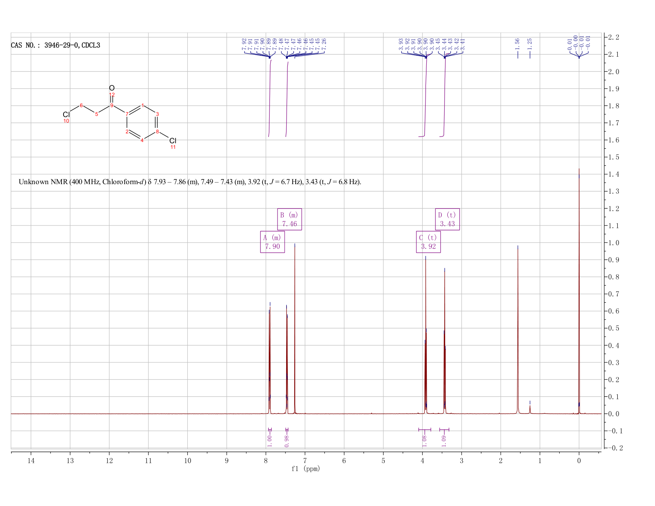Click carbon atom number 9 in structure
655x506 pixels.
[x=112, y=106]
